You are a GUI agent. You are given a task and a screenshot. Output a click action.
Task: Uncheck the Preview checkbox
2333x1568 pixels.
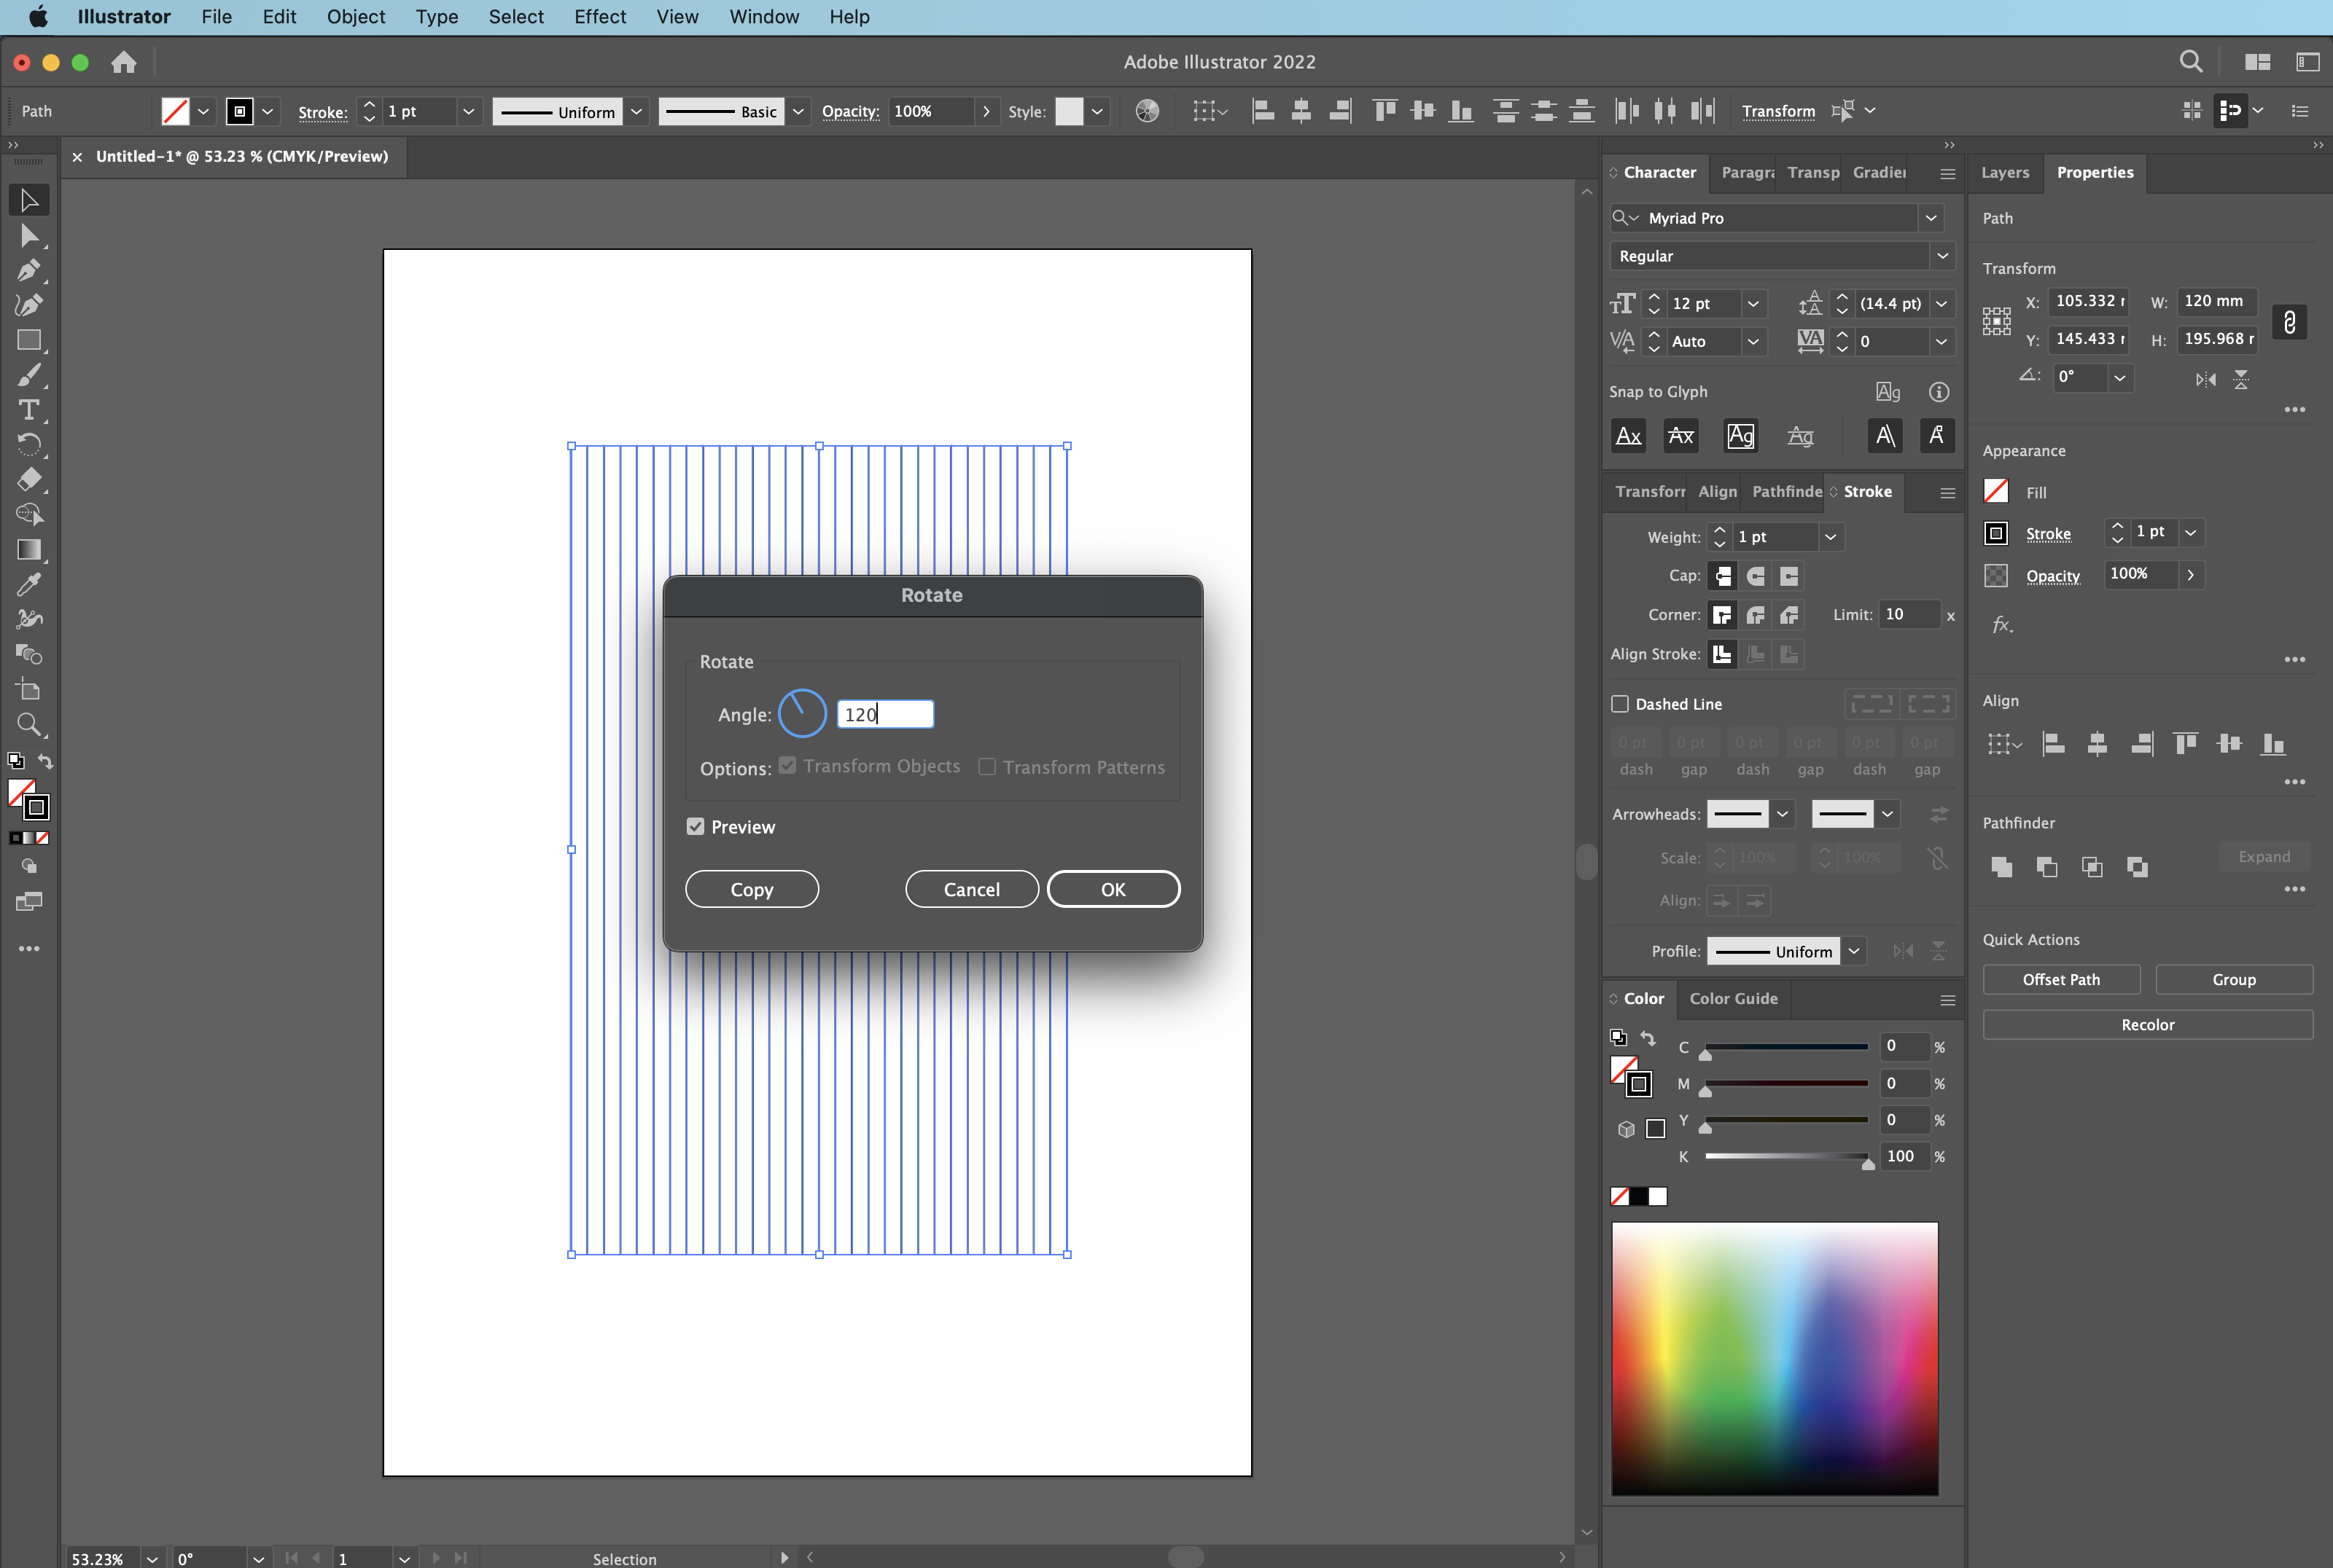click(696, 827)
